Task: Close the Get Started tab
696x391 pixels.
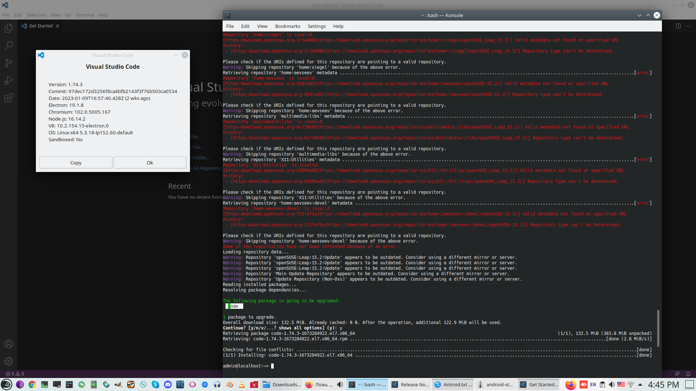Action: click(58, 26)
